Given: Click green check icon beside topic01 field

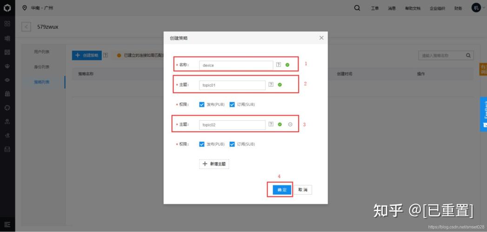Looking at the screenshot, I should [x=280, y=84].
